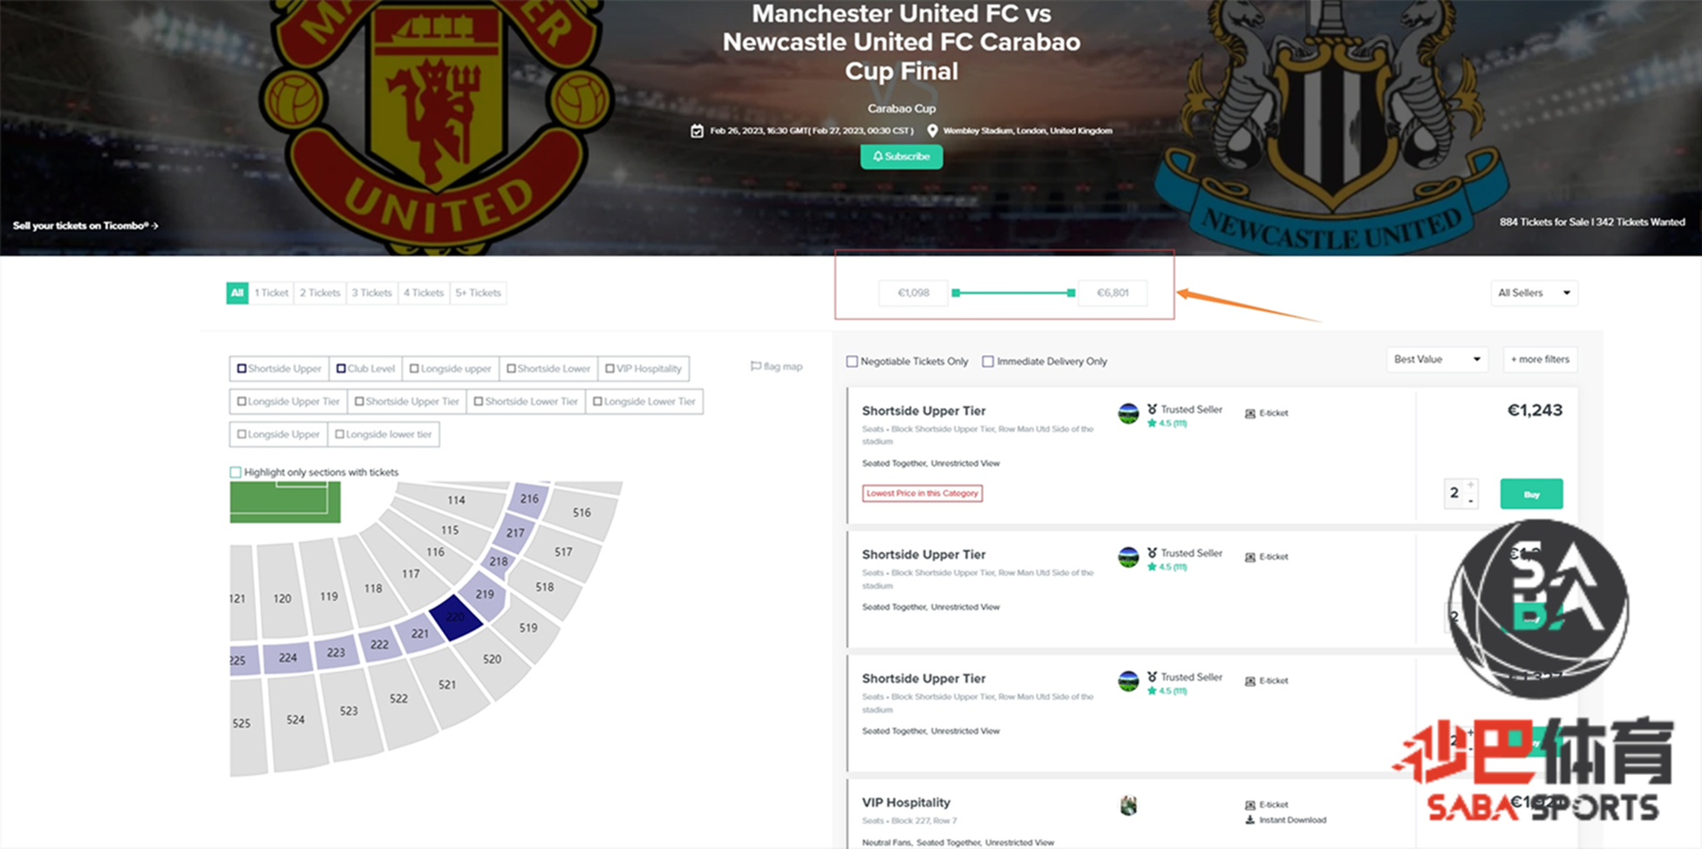Click the VIP Hospitality seller avatar
Viewport: 1702px width, 849px height.
point(1128,806)
